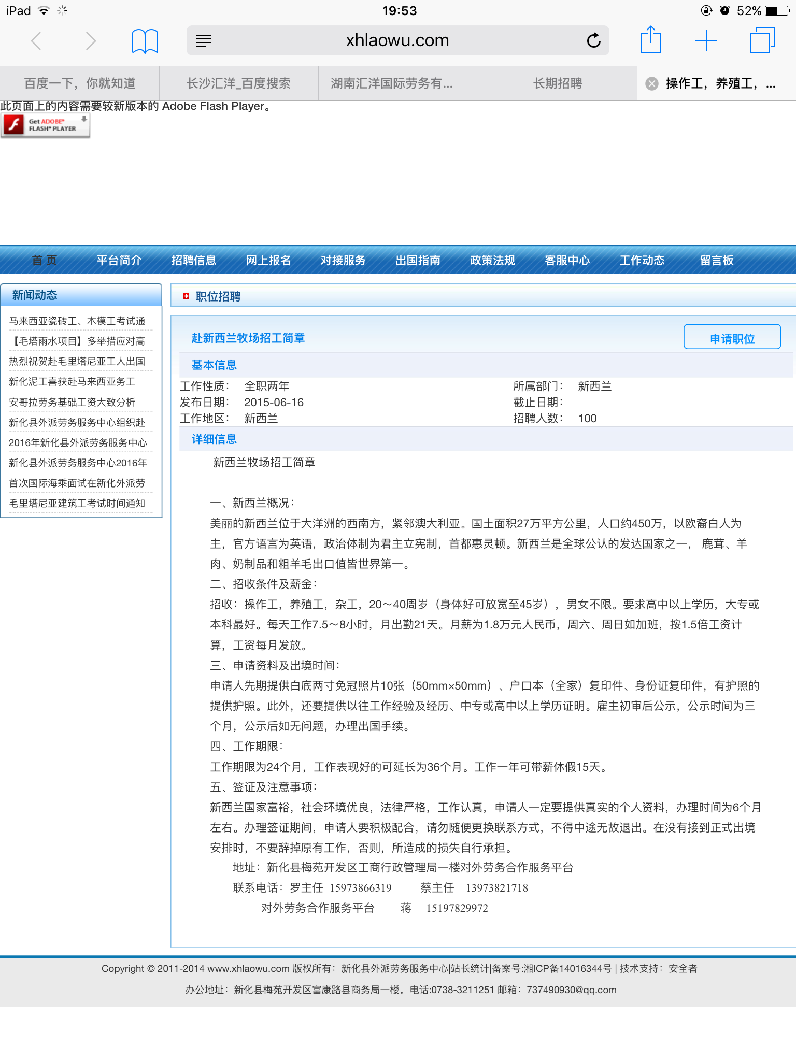Open 留言板 menu item

click(x=716, y=260)
